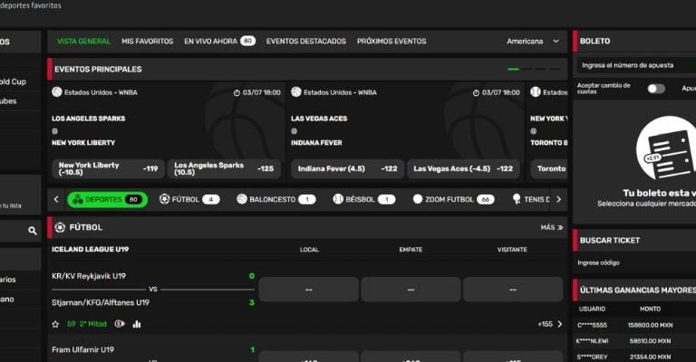Show previous sports categories with left arrow
Image resolution: width=696 pixels, height=362 pixels.
click(56, 199)
